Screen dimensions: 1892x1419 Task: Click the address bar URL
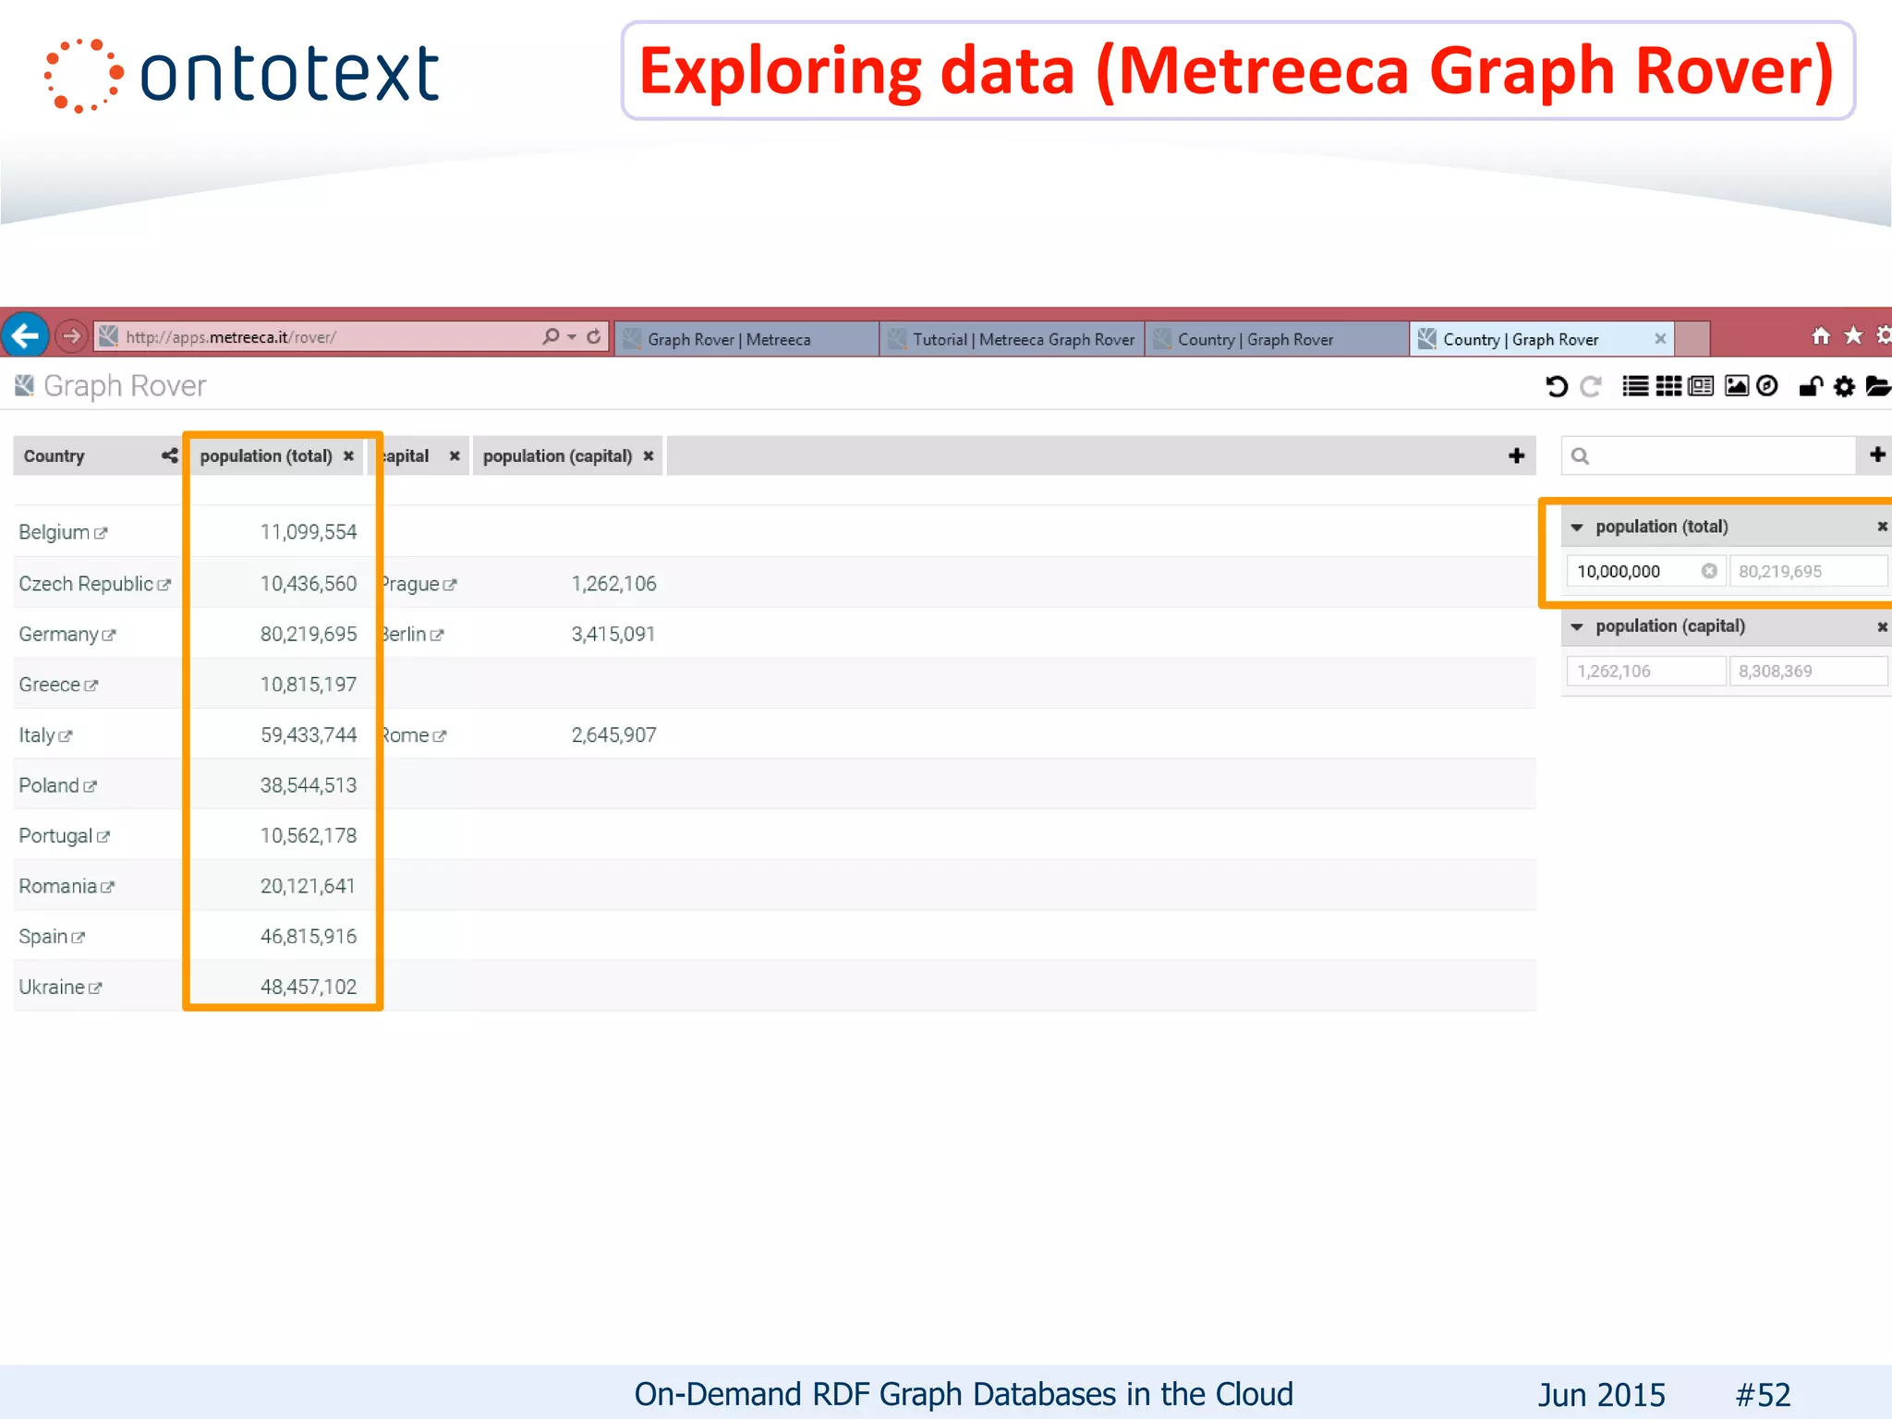click(231, 337)
